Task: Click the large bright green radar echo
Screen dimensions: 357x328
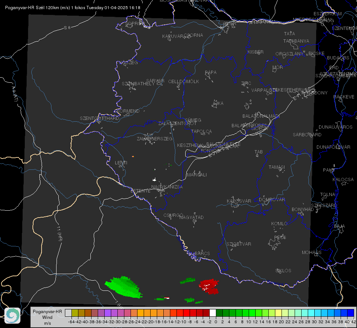Action: tap(124, 287)
